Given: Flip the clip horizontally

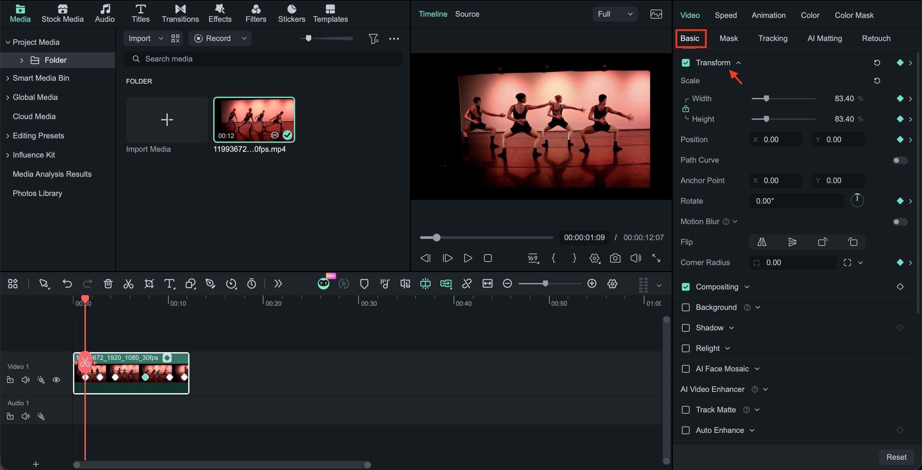Looking at the screenshot, I should pyautogui.click(x=762, y=242).
